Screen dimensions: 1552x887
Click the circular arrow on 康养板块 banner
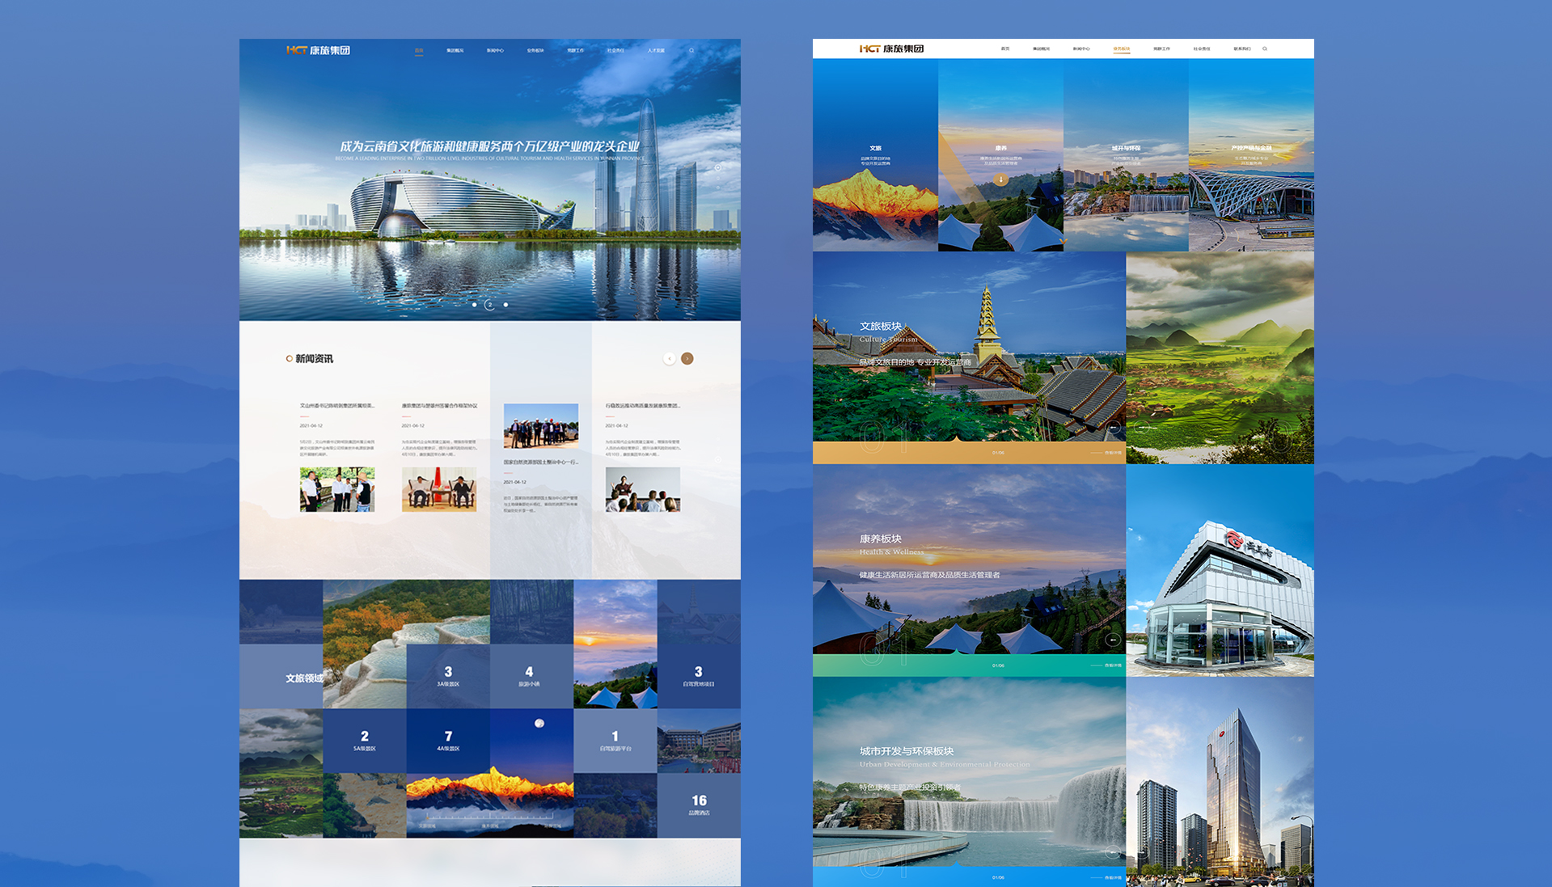1113,640
